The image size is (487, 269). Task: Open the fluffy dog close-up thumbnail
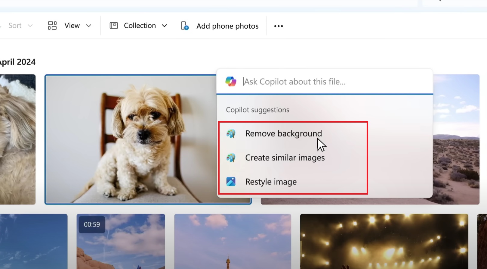pyautogui.click(x=17, y=139)
